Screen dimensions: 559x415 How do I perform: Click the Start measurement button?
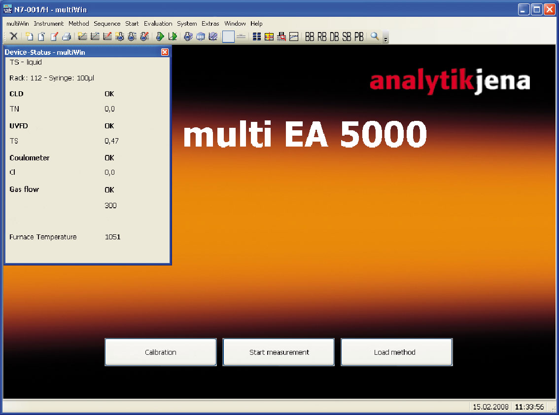(x=279, y=352)
